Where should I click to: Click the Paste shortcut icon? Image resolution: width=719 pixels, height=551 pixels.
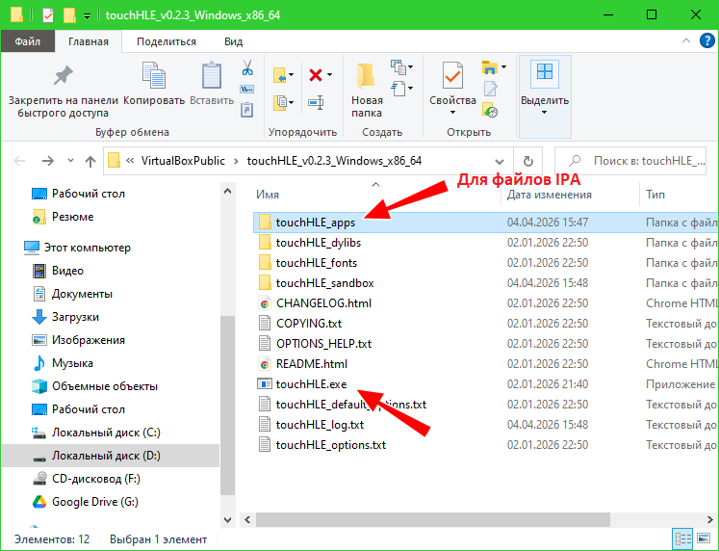pyautogui.click(x=247, y=110)
